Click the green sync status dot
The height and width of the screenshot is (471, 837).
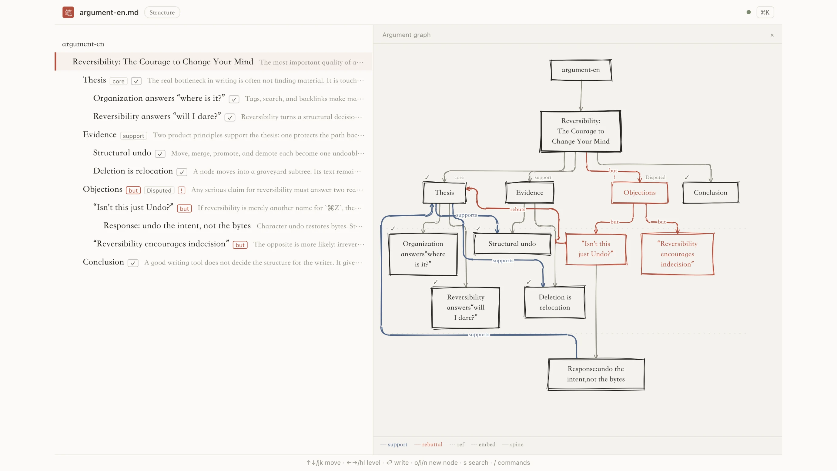(x=748, y=12)
